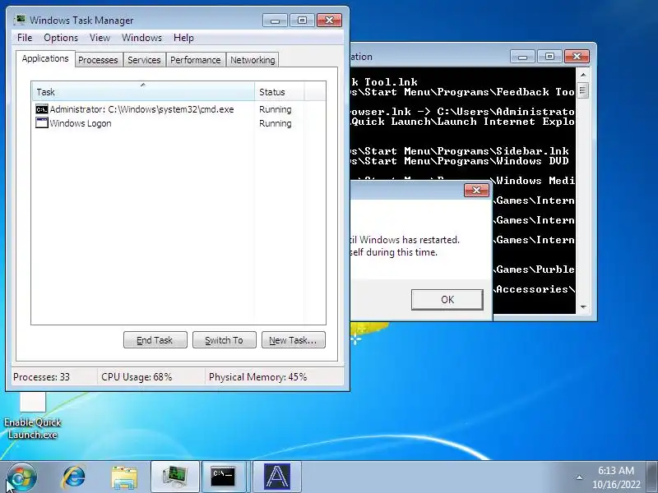The width and height of the screenshot is (658, 493).
Task: Select the Enable Quick Launch.exe desktop icon
Action: [x=33, y=416]
